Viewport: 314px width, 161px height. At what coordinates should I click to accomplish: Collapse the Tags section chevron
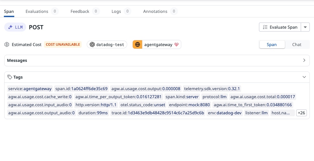(304, 77)
